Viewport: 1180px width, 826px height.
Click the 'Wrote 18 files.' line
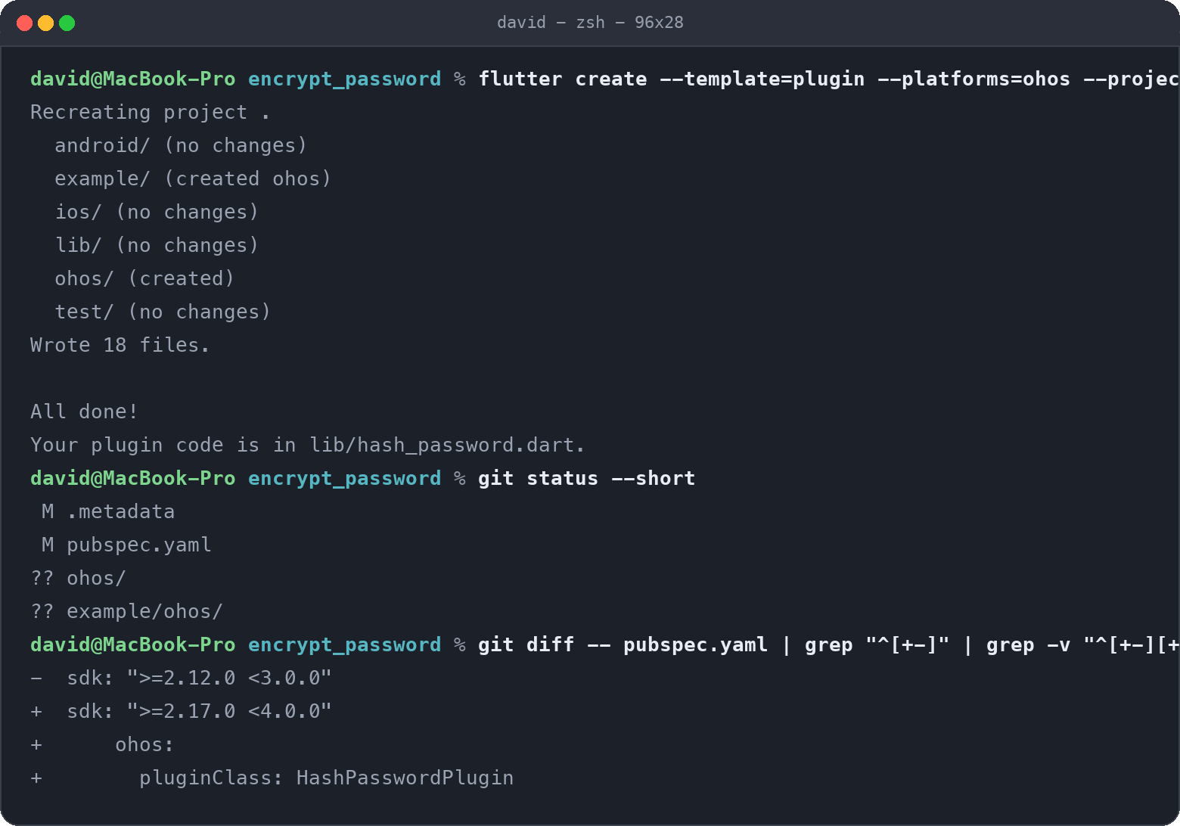[120, 345]
